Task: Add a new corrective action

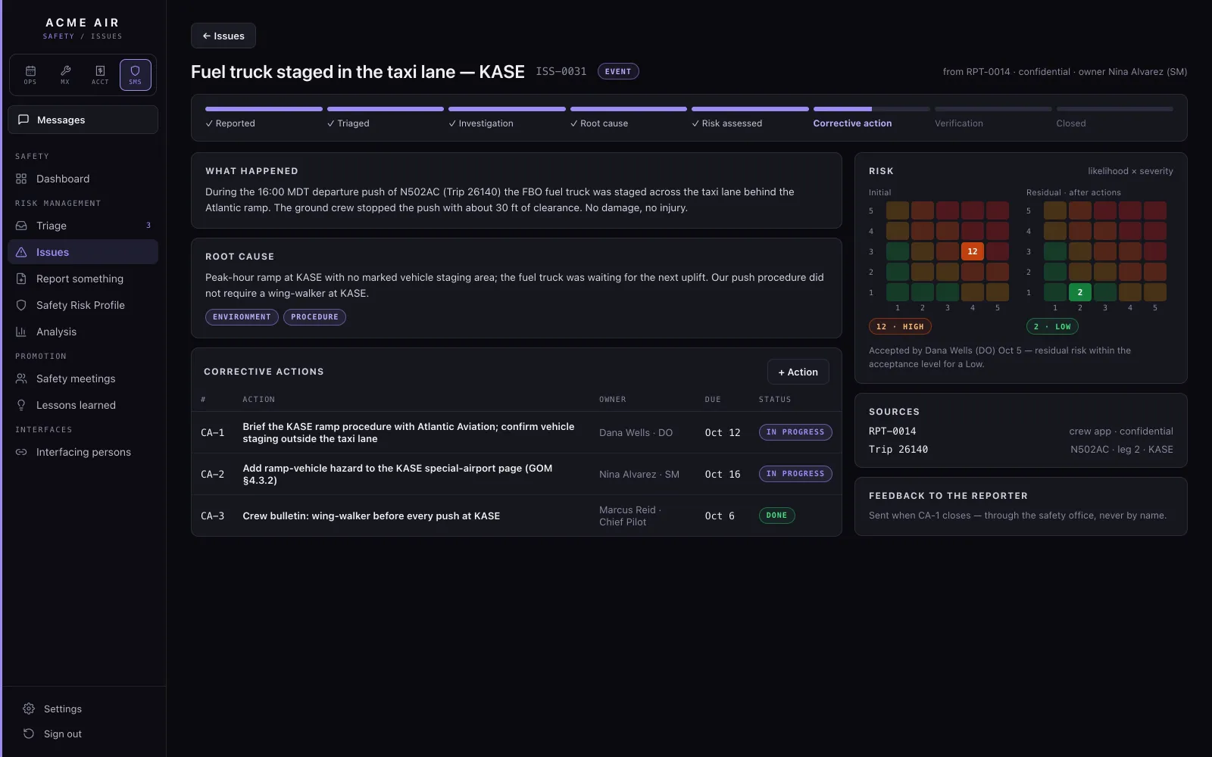Action: [798, 372]
